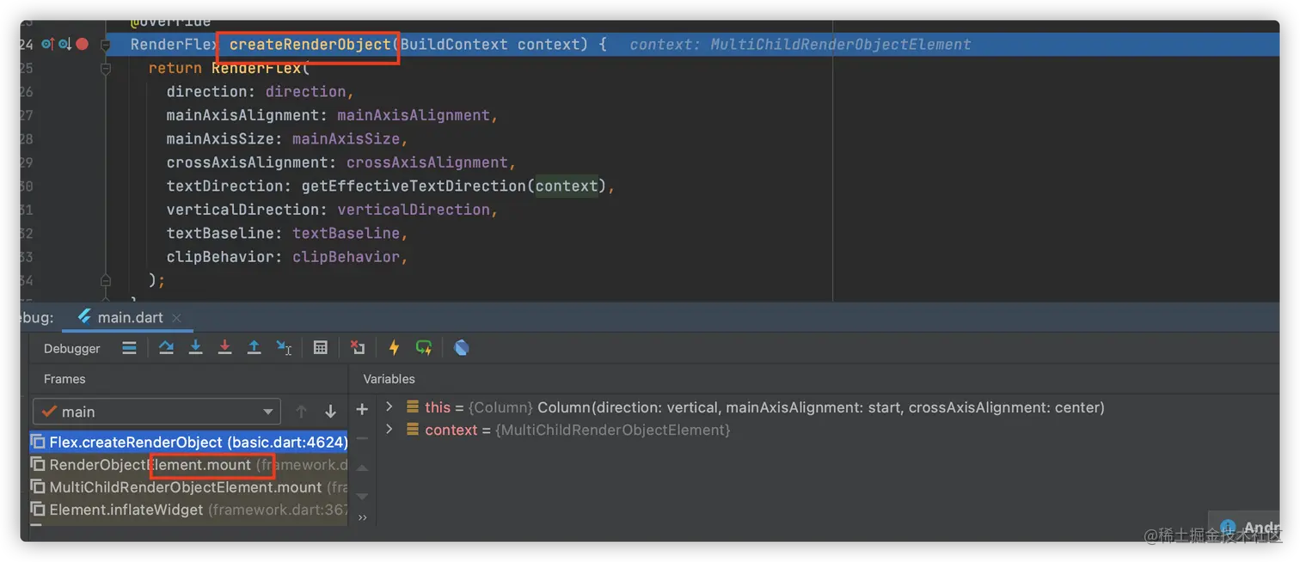Screen dimensions: 1300x562
Task: Click the 'return' keyword on line 25
Action: click(175, 68)
